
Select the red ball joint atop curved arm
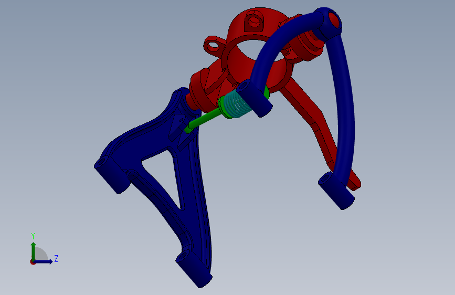335,20
